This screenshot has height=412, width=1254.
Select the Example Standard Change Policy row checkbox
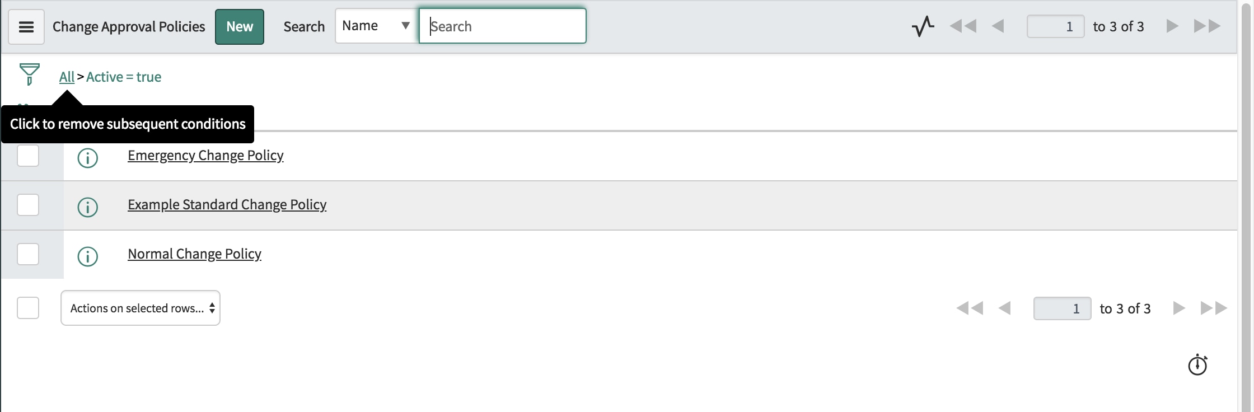click(x=27, y=205)
